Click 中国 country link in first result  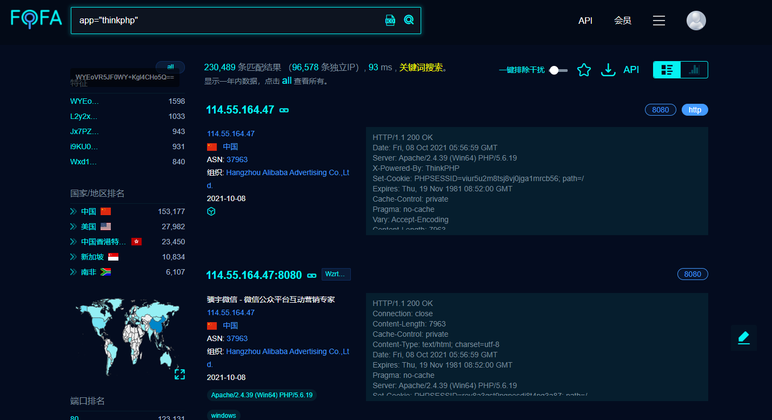tap(230, 147)
